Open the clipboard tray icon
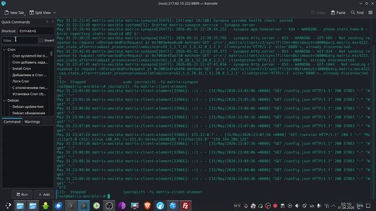376x211 pixels. 283,206
